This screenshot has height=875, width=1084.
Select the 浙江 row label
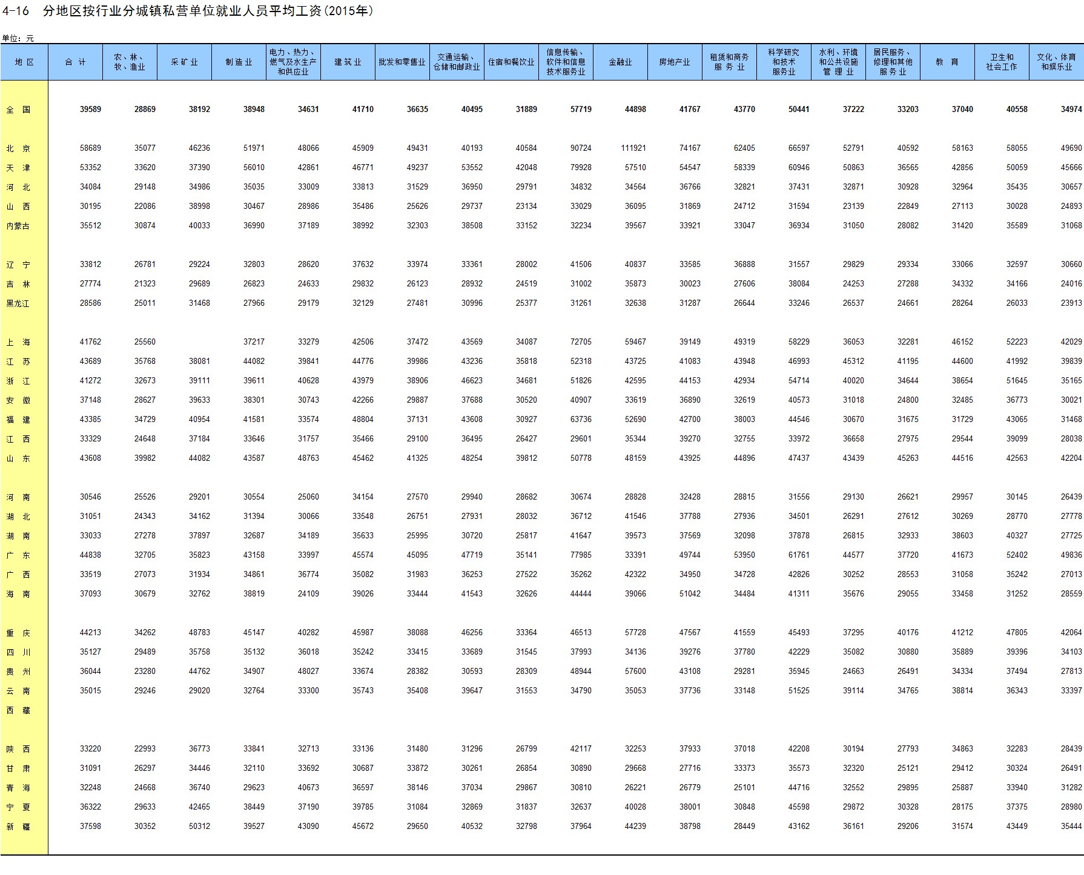(18, 381)
